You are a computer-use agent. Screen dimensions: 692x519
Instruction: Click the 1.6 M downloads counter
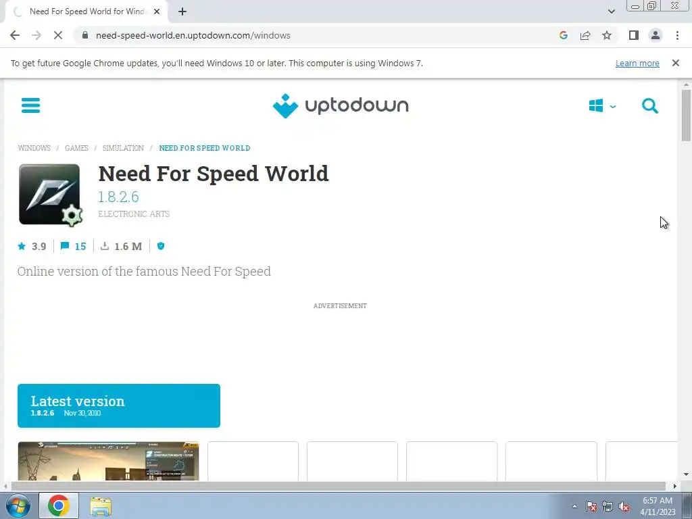click(x=122, y=246)
